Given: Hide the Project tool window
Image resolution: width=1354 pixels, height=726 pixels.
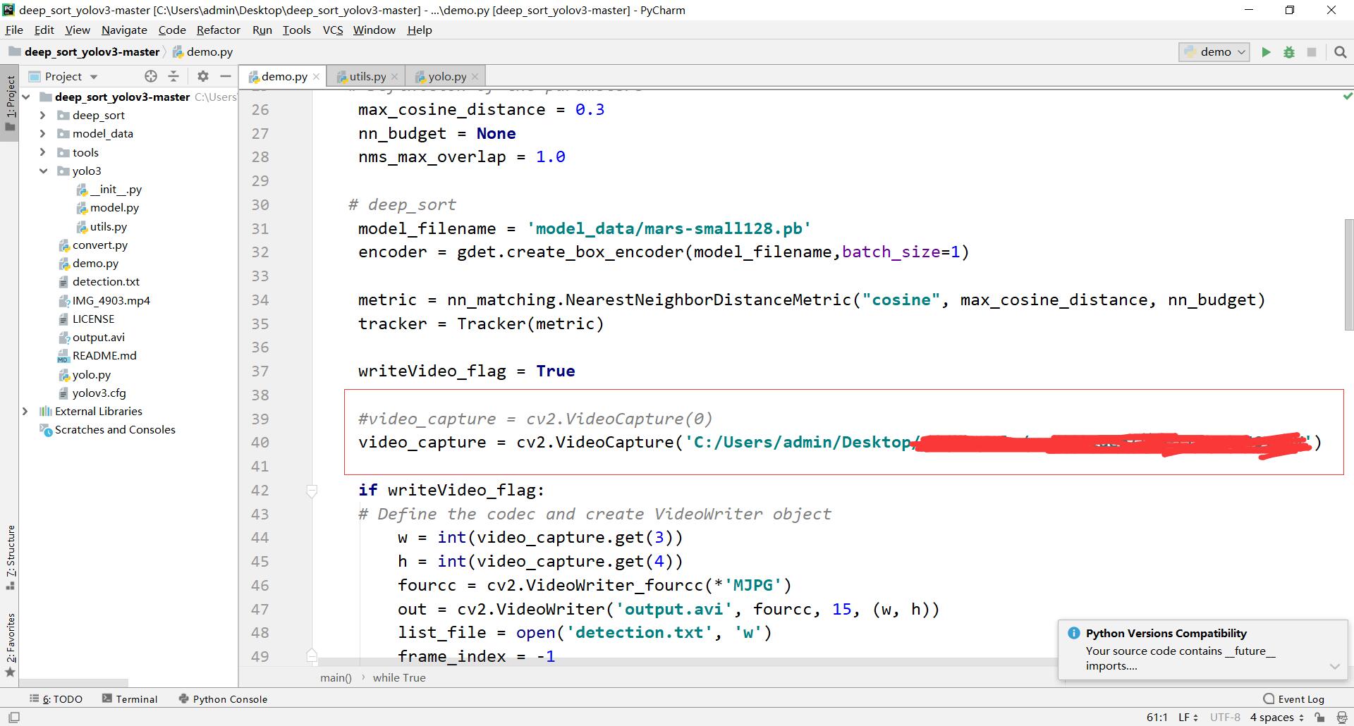Looking at the screenshot, I should [x=226, y=76].
